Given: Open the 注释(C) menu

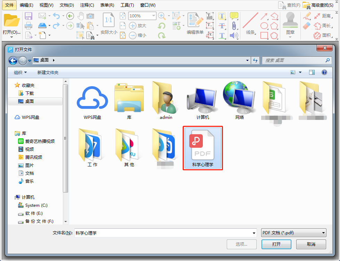Looking at the screenshot, I should 87,5.
